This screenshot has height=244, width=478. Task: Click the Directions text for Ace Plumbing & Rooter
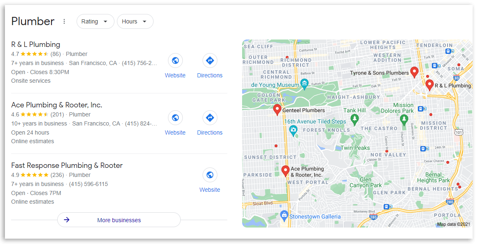(x=210, y=132)
